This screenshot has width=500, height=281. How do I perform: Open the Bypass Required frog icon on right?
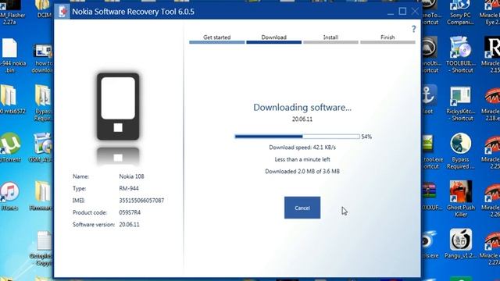[460, 151]
